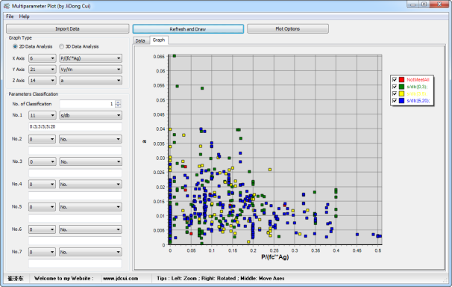
Task: Open No.4 parameter dropdown
Action: 90,184
